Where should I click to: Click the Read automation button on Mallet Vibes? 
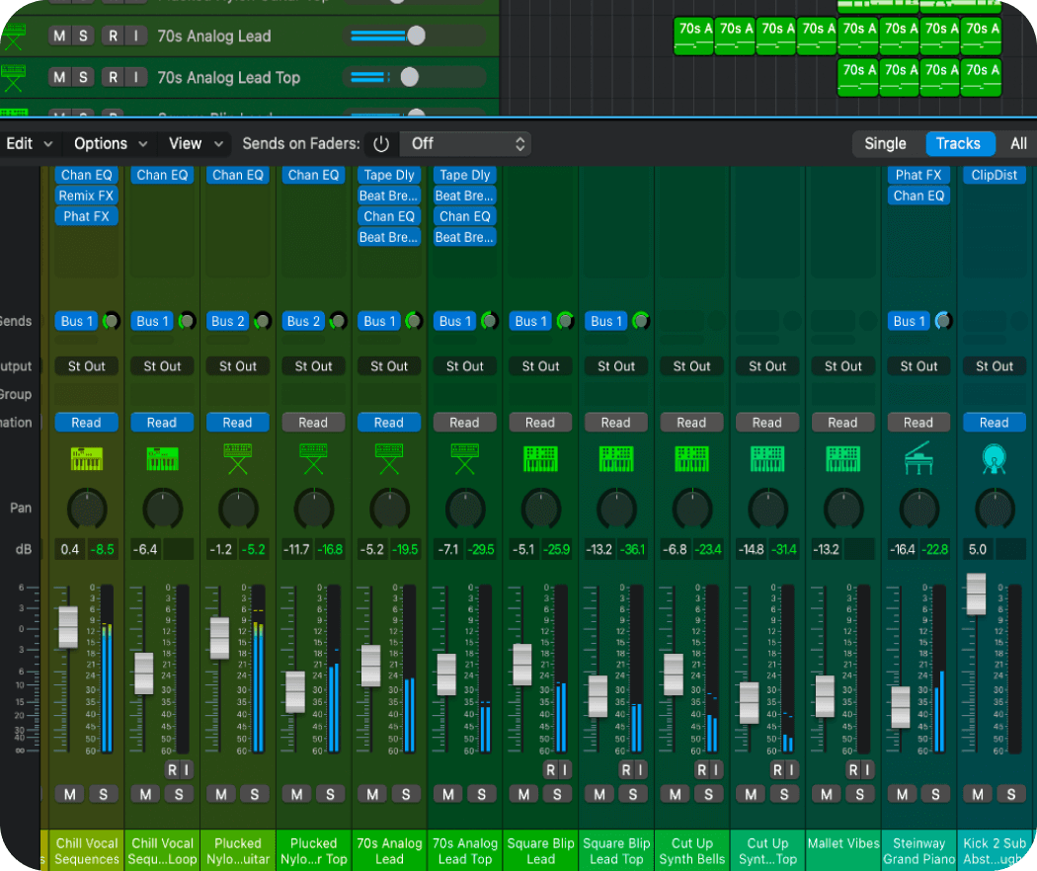(842, 423)
